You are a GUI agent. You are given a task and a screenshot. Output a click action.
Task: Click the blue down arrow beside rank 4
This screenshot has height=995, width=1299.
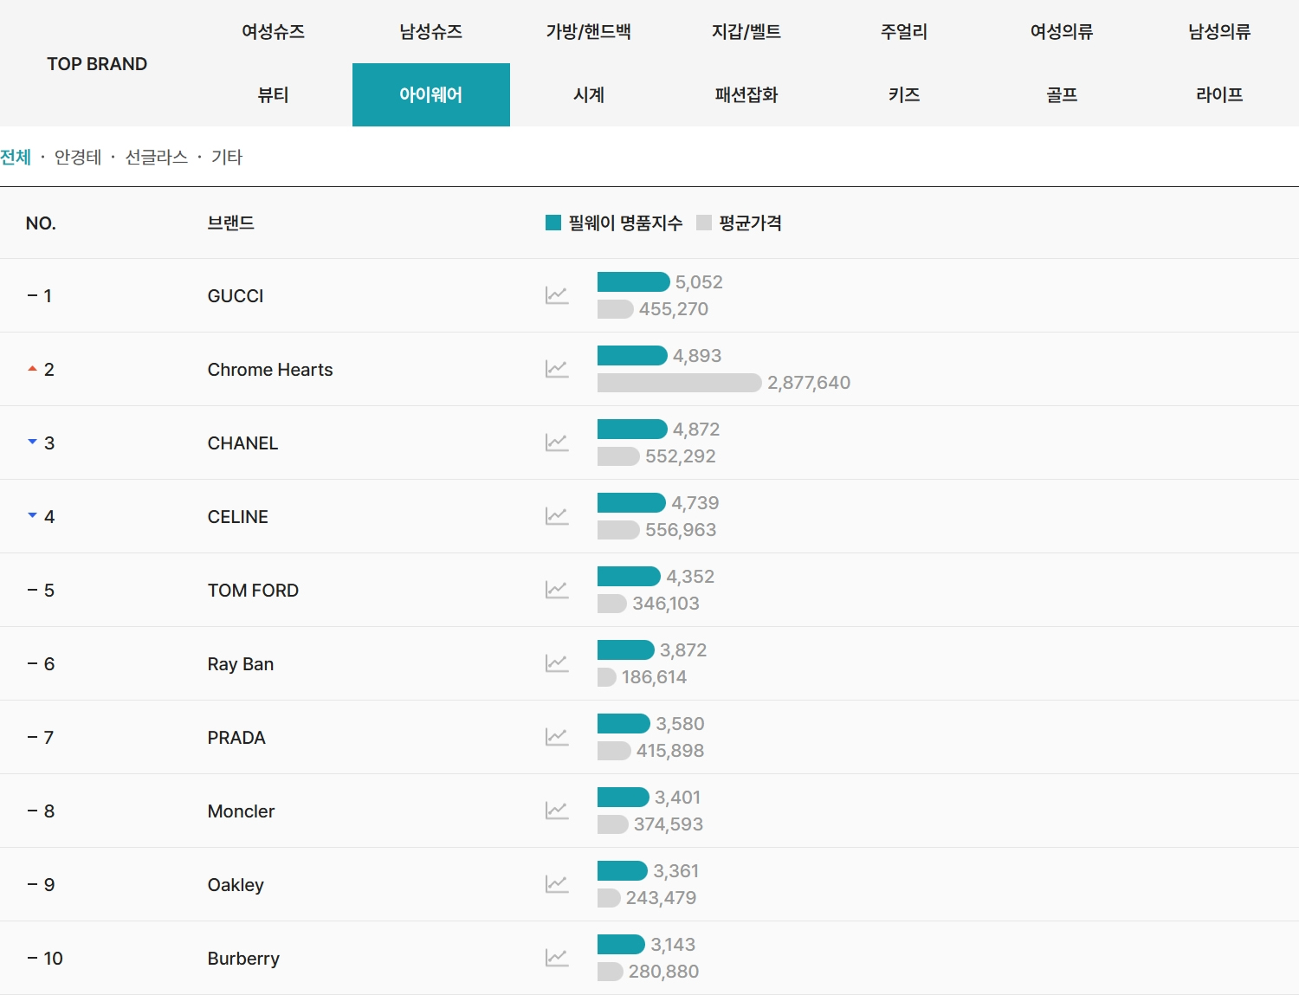coord(32,515)
